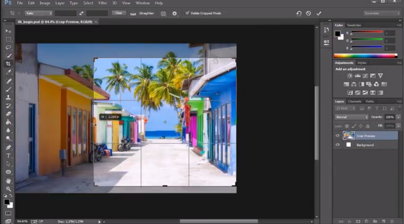Pick the Horizontal Type tool
The width and height of the screenshot is (404, 224).
pyautogui.click(x=8, y=155)
